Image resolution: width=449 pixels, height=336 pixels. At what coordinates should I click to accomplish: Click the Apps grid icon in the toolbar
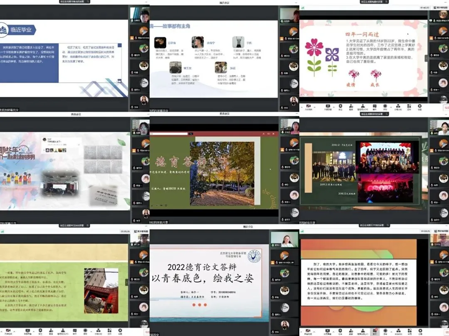point(109,330)
